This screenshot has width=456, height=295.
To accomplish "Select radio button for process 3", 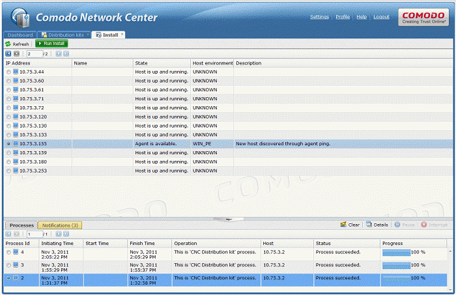I will pyautogui.click(x=8, y=265).
